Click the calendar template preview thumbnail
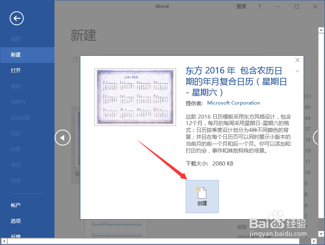The width and height of the screenshot is (325, 245). pos(135,97)
